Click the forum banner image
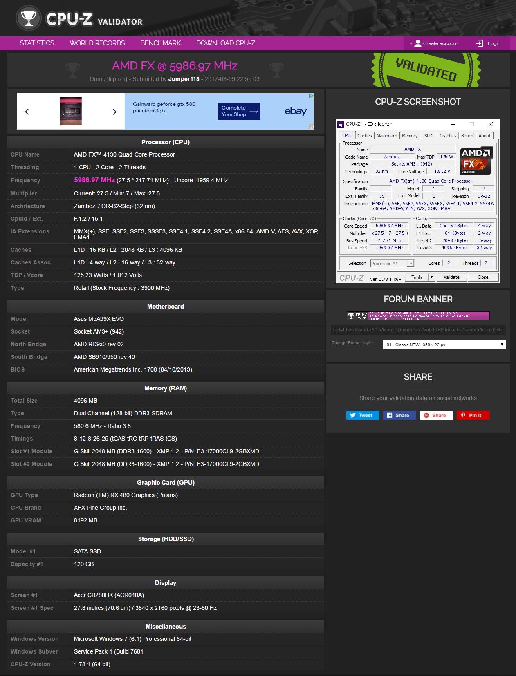The height and width of the screenshot is (676, 516). (x=418, y=316)
